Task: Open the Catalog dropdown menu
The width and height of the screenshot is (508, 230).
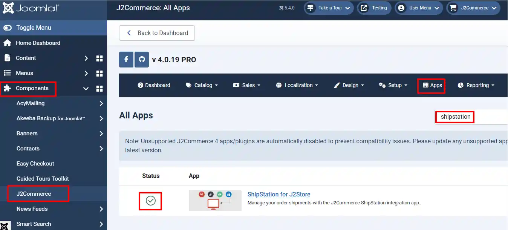Action: pos(202,85)
